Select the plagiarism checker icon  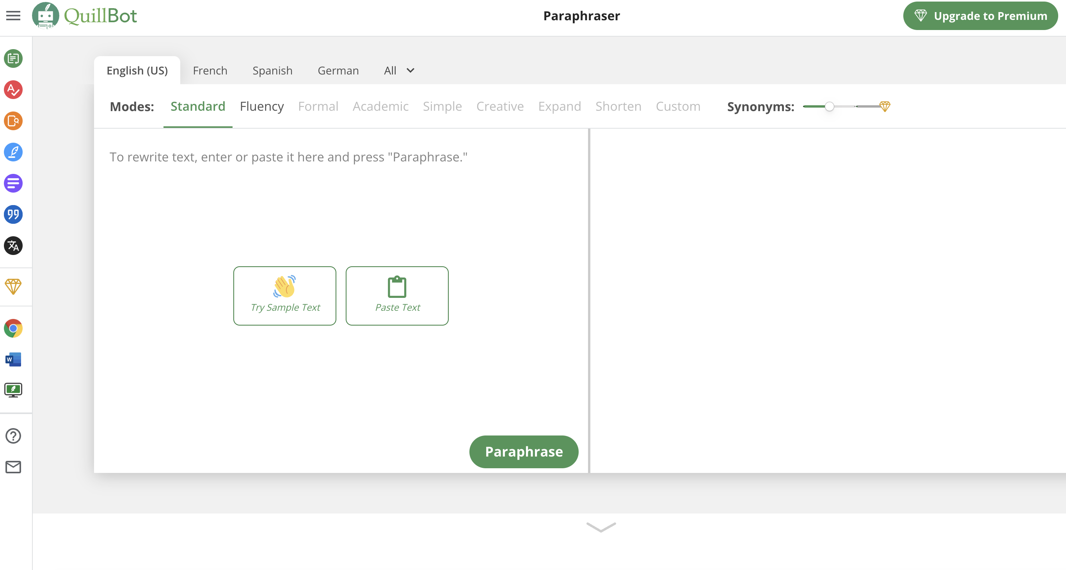(x=13, y=121)
